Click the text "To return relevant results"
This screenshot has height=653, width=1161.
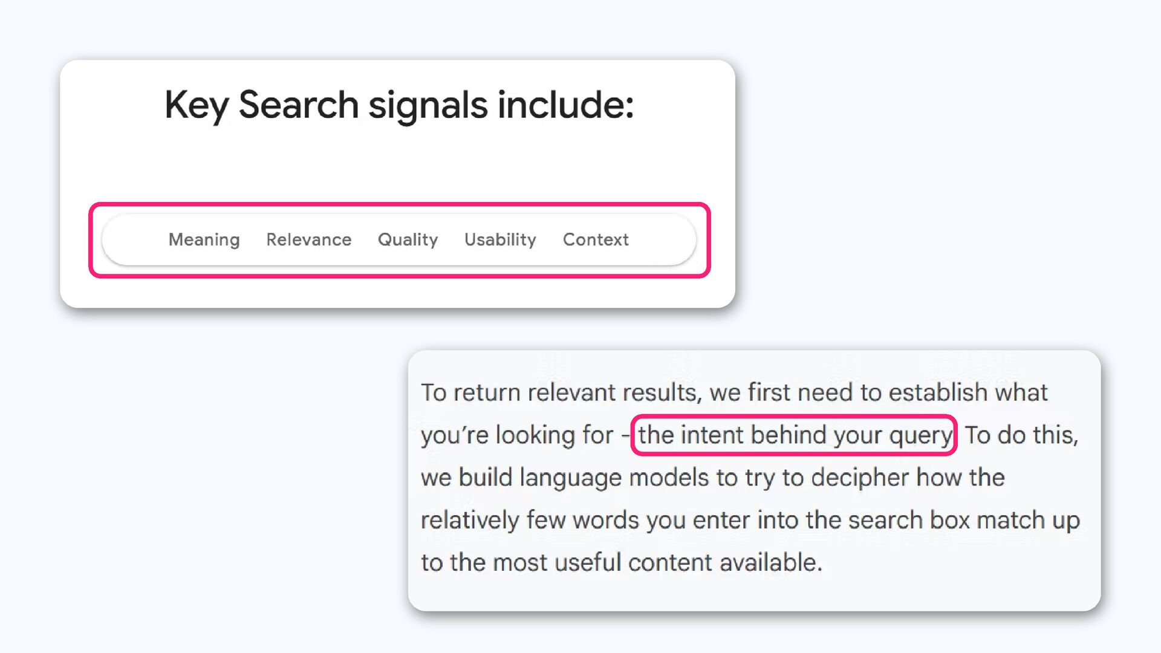[561, 393]
